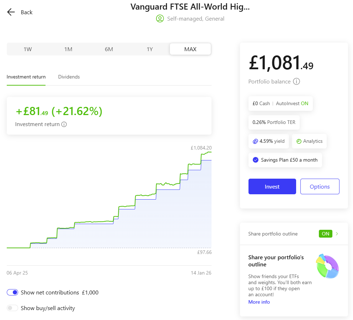Open the More info link
The image size is (353, 320).
click(x=259, y=302)
